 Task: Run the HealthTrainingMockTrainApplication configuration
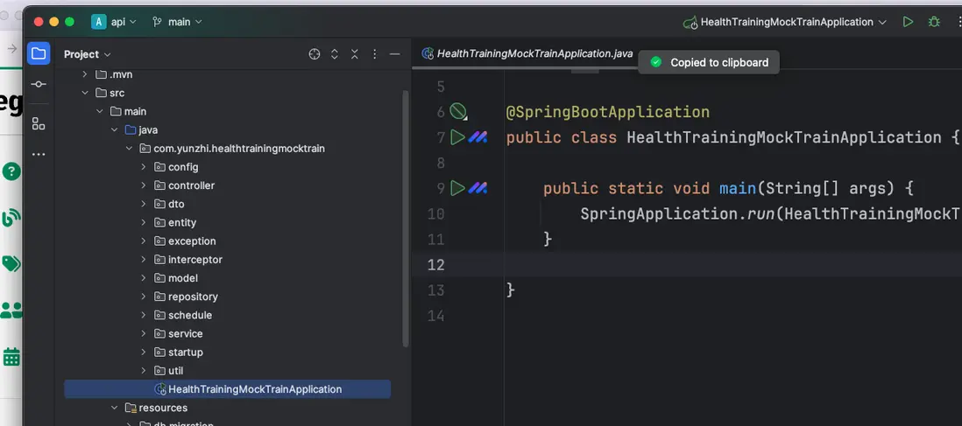[x=908, y=22]
